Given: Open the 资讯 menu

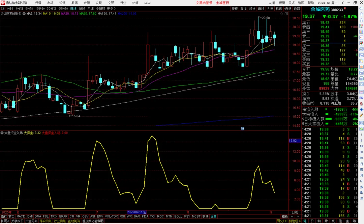Looking at the screenshot, I should 62,3.
